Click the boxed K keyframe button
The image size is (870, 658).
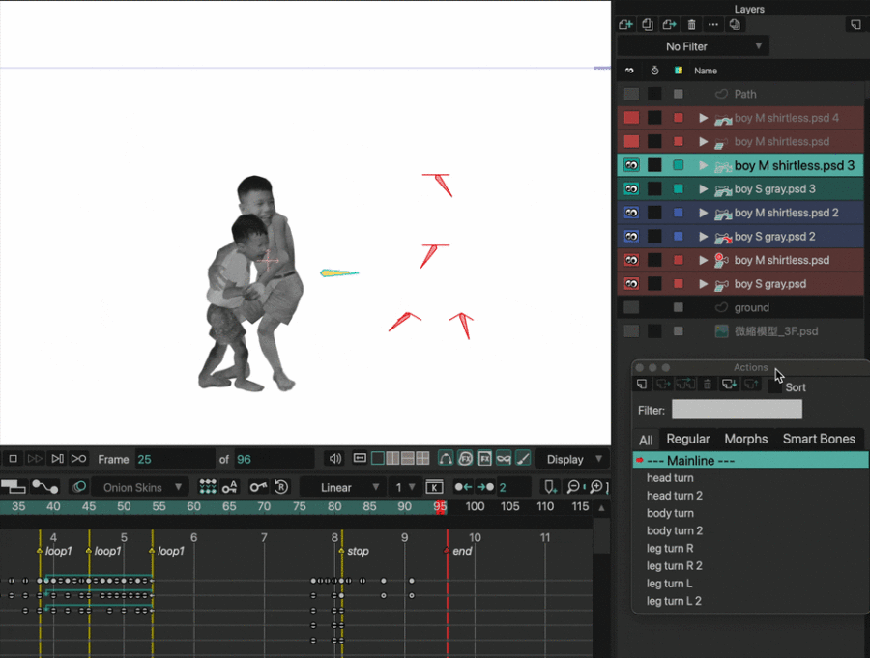434,487
